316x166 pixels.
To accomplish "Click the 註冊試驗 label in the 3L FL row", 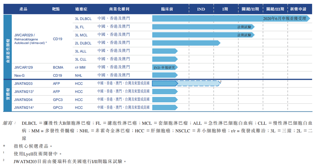I will point(244,27).
